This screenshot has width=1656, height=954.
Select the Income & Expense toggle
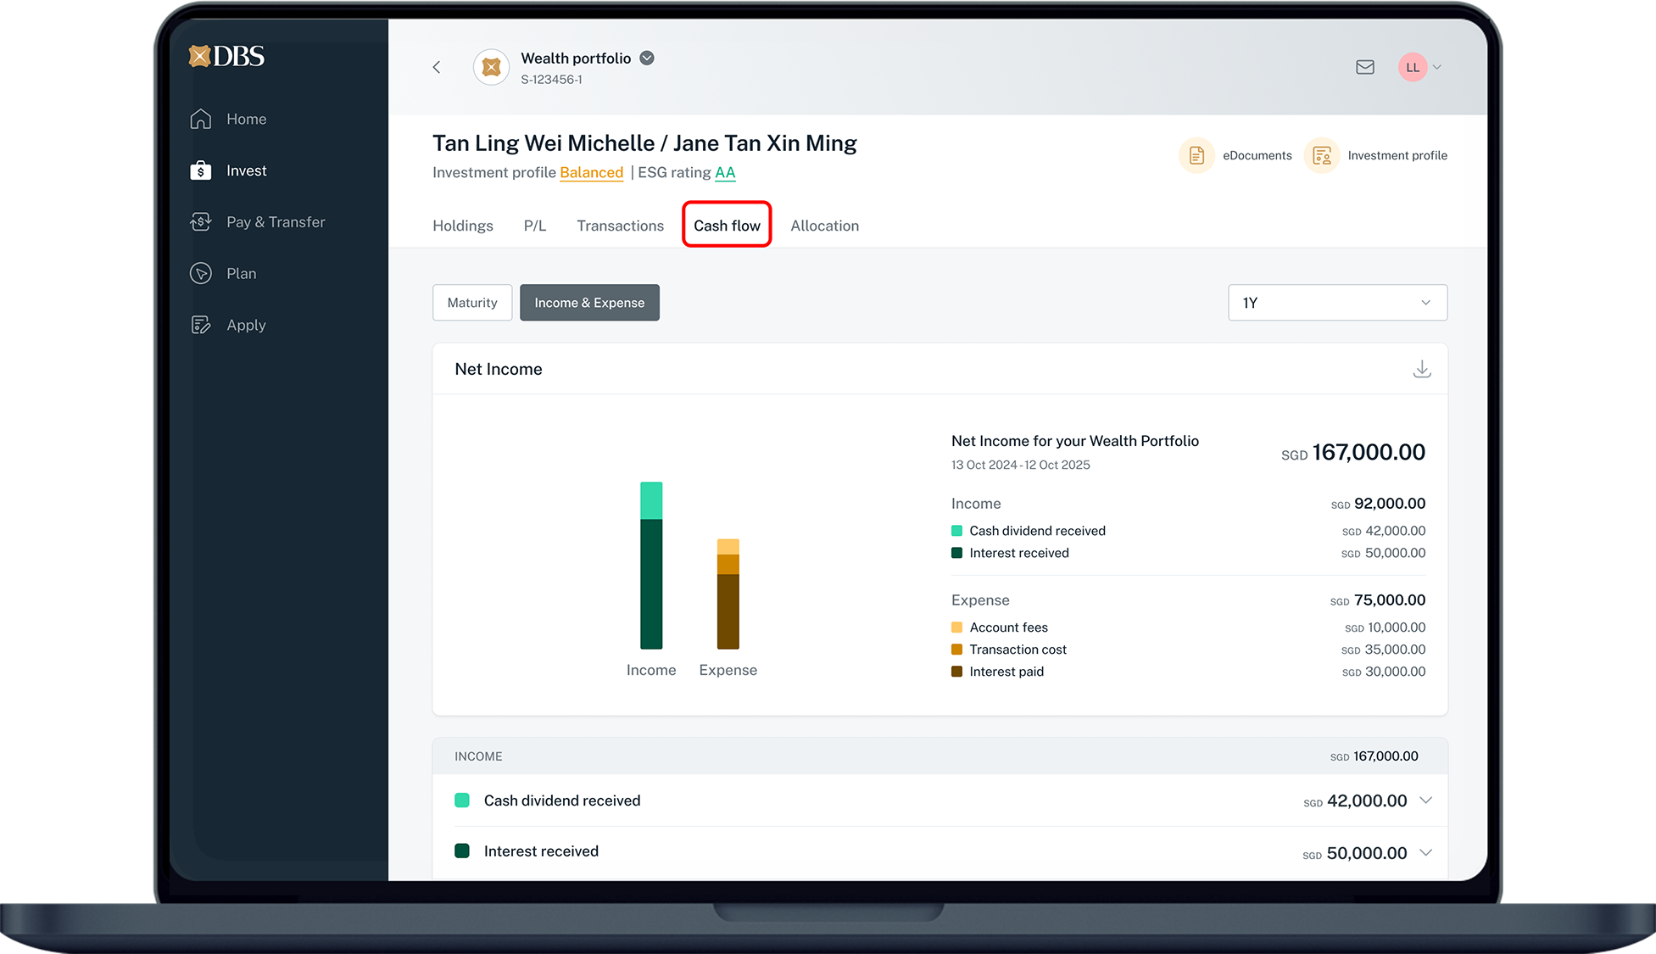(x=589, y=303)
